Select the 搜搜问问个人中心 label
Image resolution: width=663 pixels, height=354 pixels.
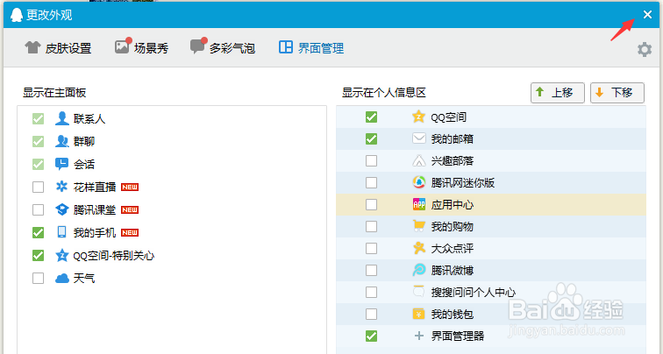click(474, 293)
